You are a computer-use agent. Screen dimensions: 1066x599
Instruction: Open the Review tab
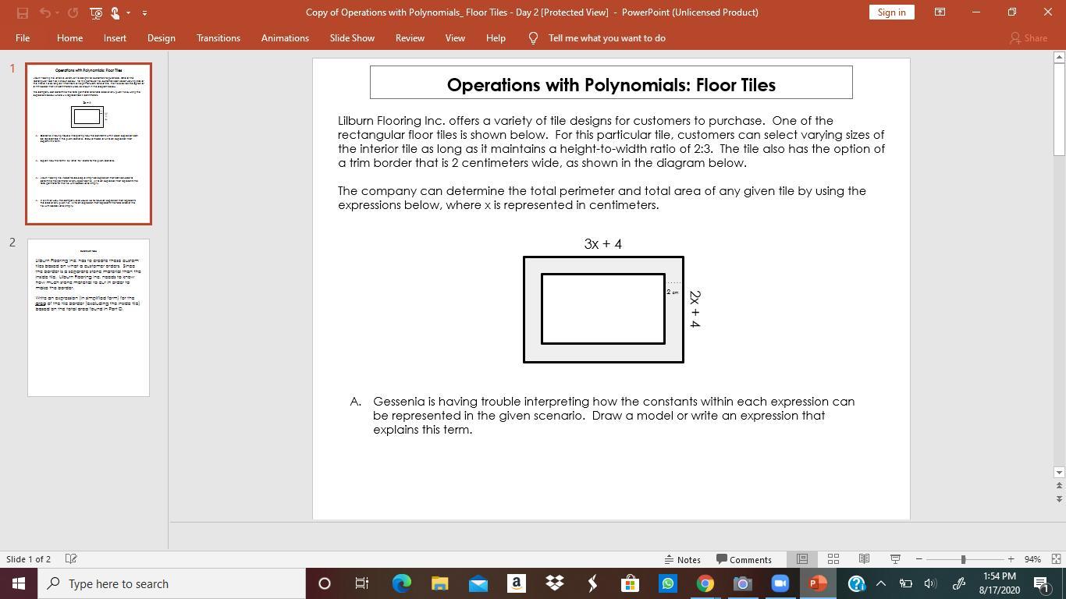pyautogui.click(x=410, y=38)
